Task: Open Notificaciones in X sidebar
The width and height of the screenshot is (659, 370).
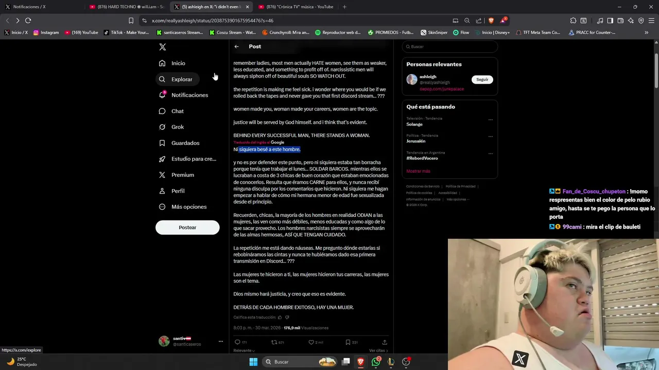Action: 183,95
